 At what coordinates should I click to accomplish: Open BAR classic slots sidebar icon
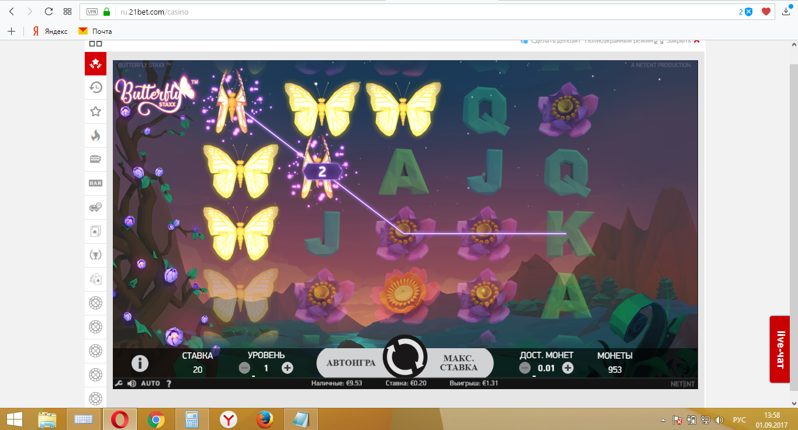[95, 183]
